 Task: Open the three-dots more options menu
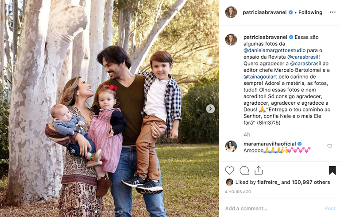pyautogui.click(x=332, y=12)
